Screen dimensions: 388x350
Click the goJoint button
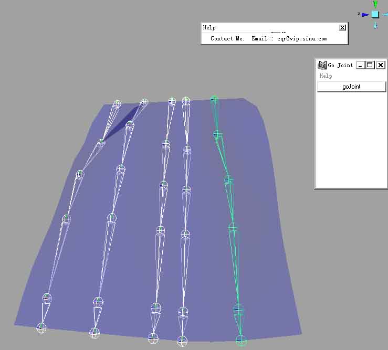351,87
